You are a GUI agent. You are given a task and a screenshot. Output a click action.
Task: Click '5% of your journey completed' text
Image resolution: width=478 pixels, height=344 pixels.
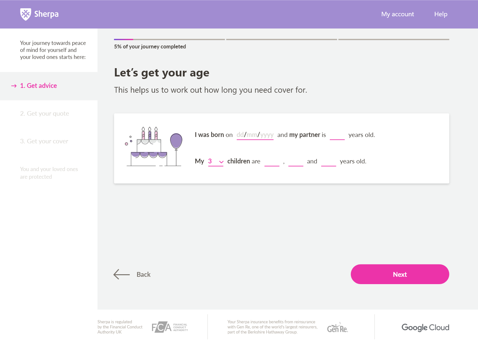point(150,47)
